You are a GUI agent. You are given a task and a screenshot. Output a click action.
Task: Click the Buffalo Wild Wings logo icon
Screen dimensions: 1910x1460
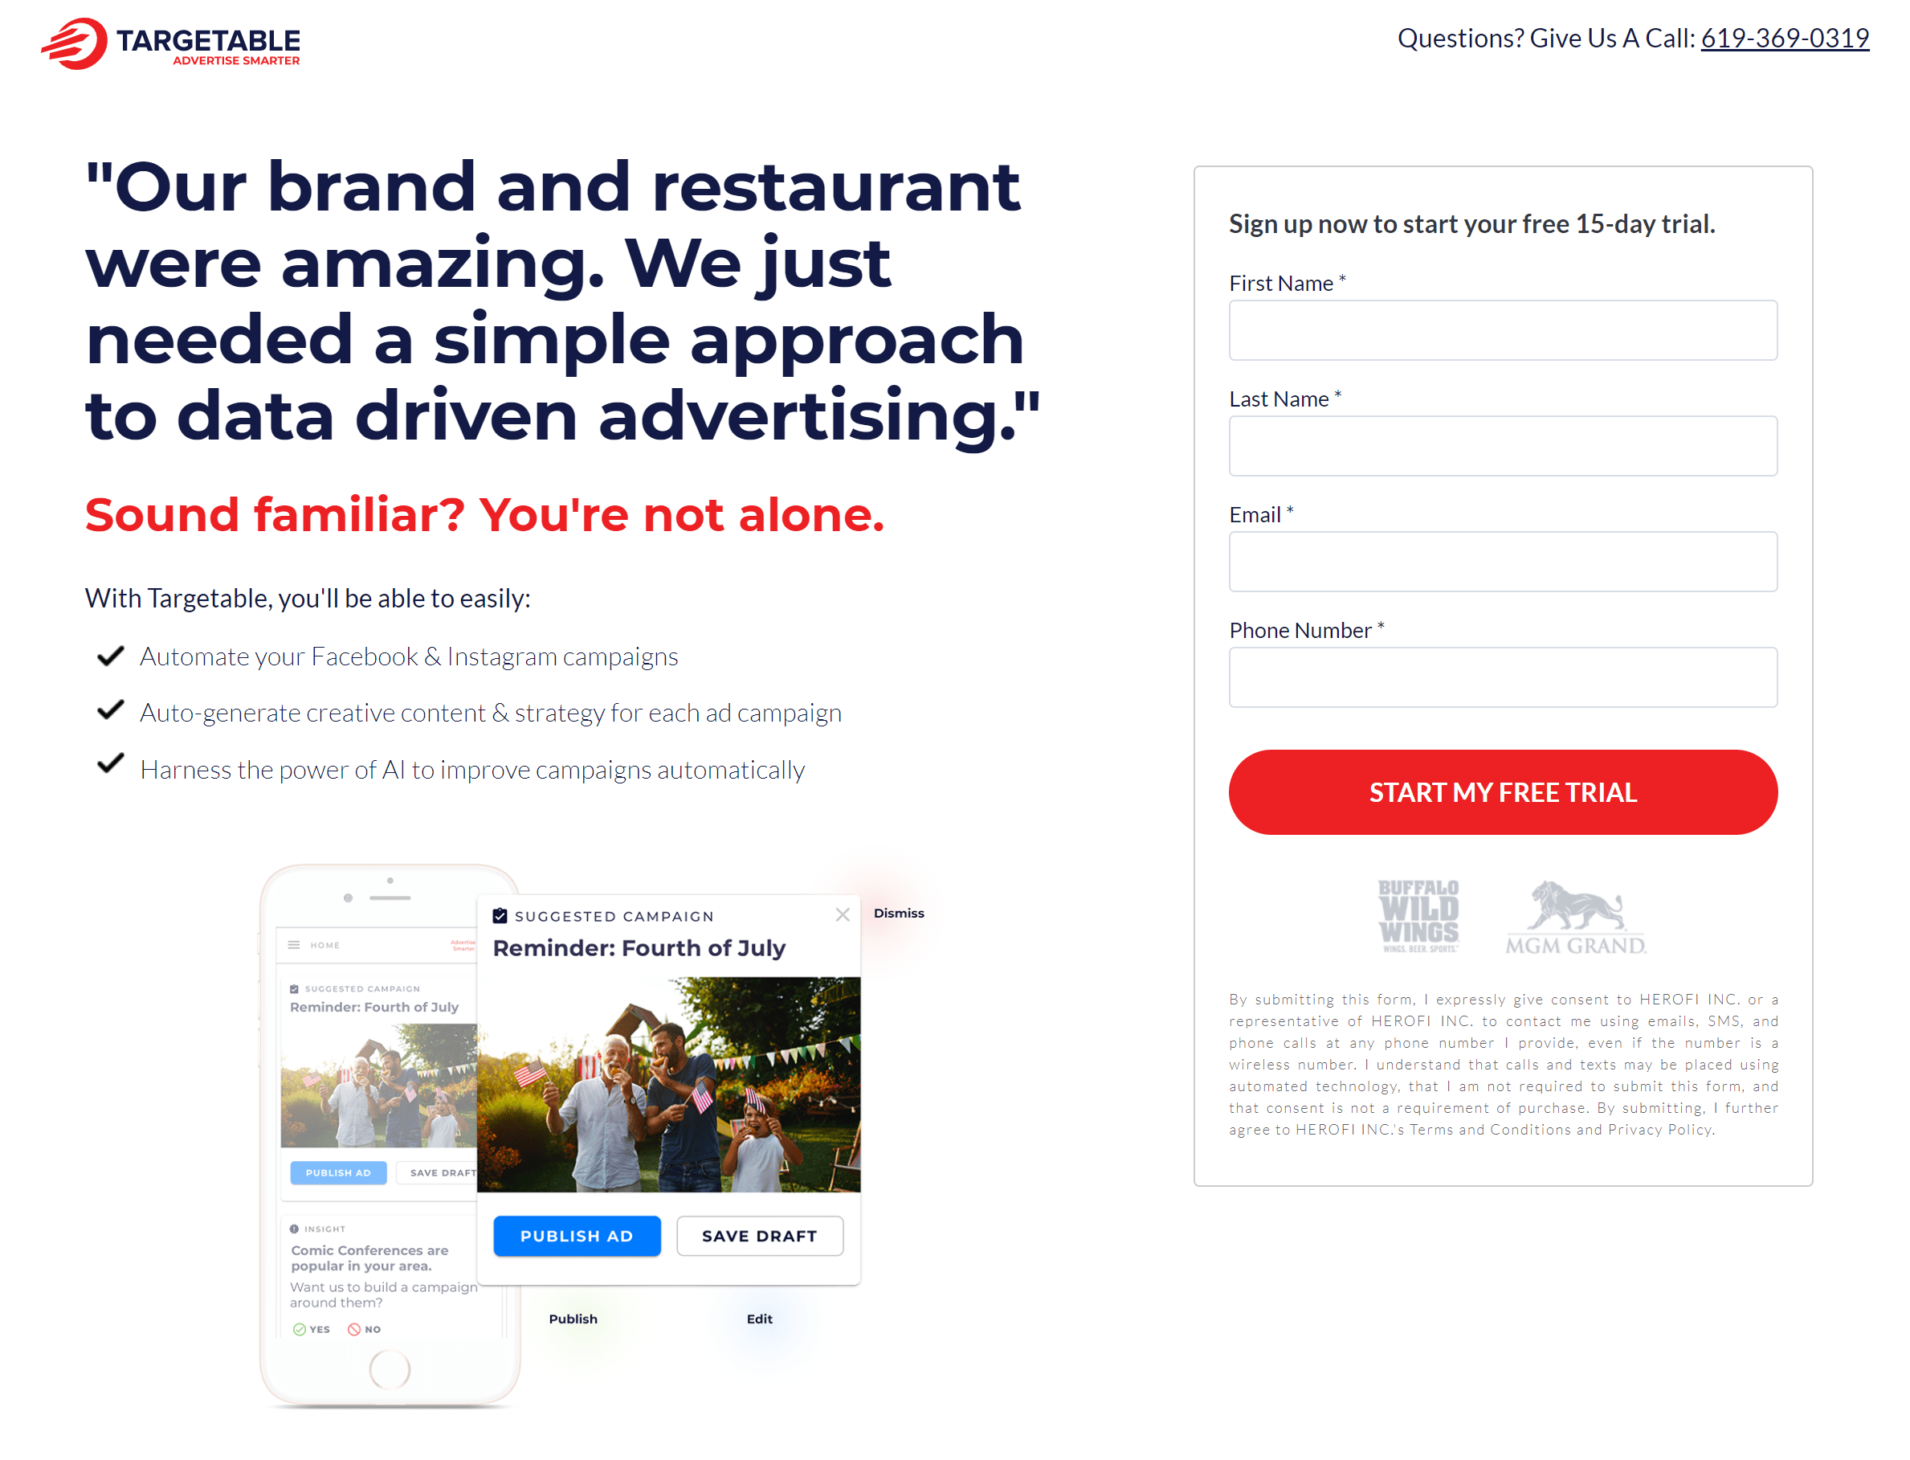pos(1410,915)
